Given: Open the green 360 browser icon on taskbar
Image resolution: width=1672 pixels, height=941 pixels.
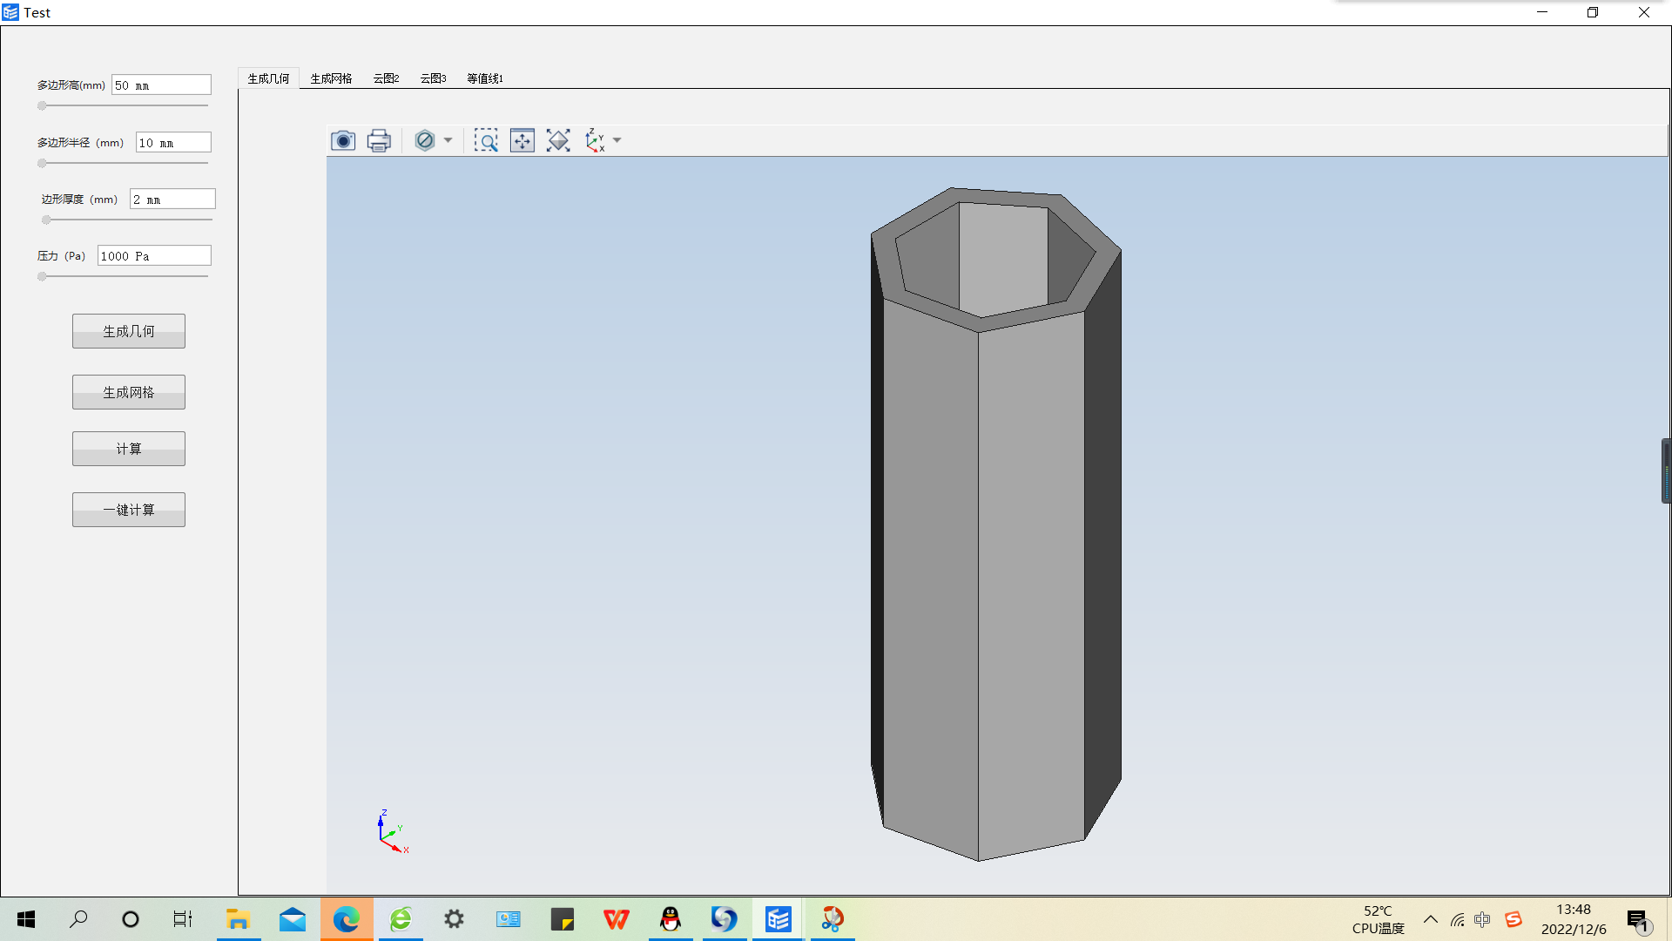Looking at the screenshot, I should (x=401, y=919).
